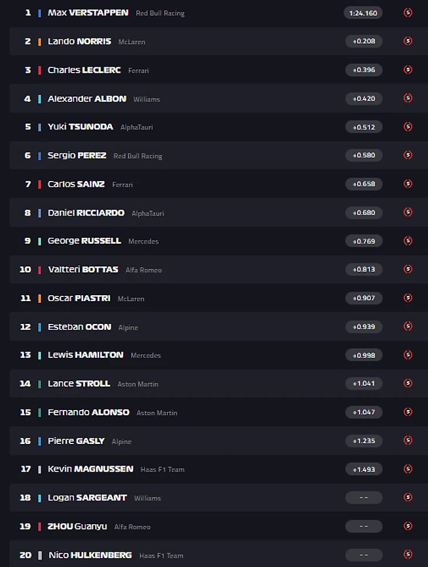Viewport: 428px width, 567px height.
Task: Click Pierre Gasly's soft tyre icon
Action: click(x=408, y=440)
